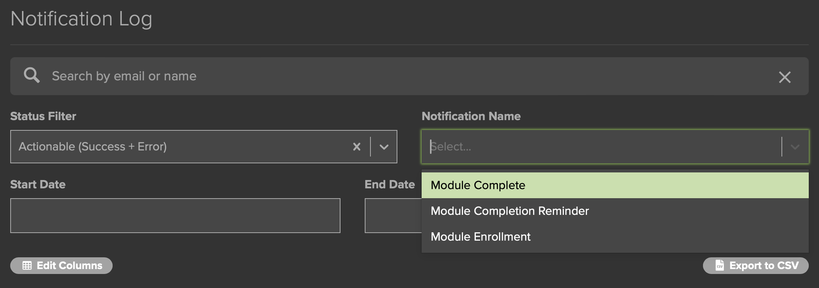Click the Notification Log heading
Screen dimensions: 819x288
(x=81, y=19)
